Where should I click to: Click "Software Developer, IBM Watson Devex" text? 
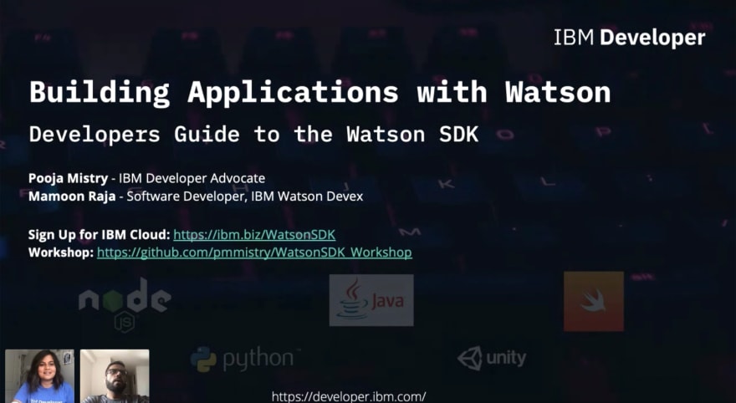[x=245, y=196]
